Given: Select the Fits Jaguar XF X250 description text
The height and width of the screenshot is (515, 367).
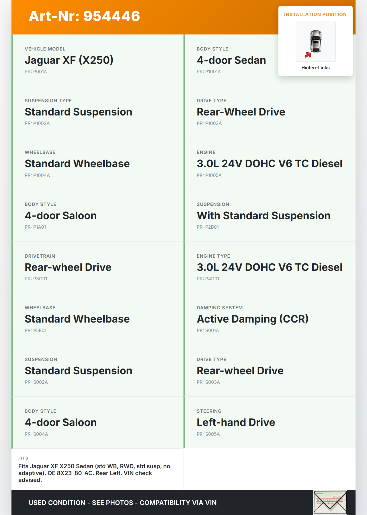Looking at the screenshot, I should [x=94, y=473].
